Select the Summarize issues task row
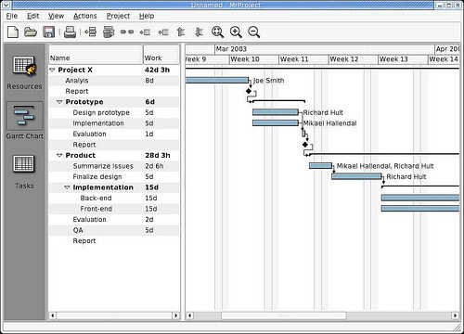Viewport: 464px width, 334px height. point(114,166)
